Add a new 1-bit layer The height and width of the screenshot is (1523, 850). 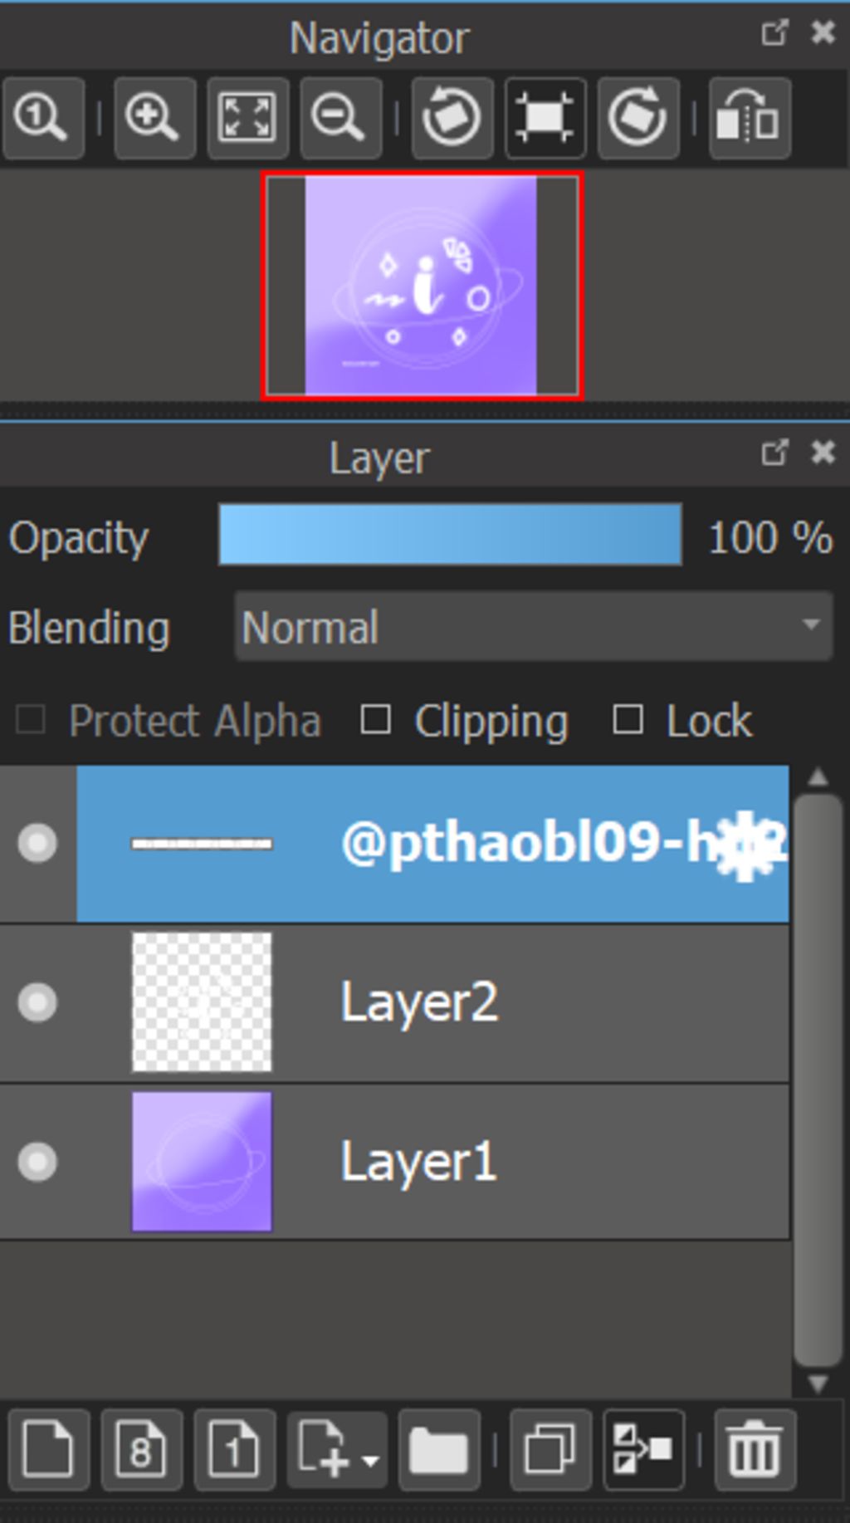click(x=235, y=1449)
